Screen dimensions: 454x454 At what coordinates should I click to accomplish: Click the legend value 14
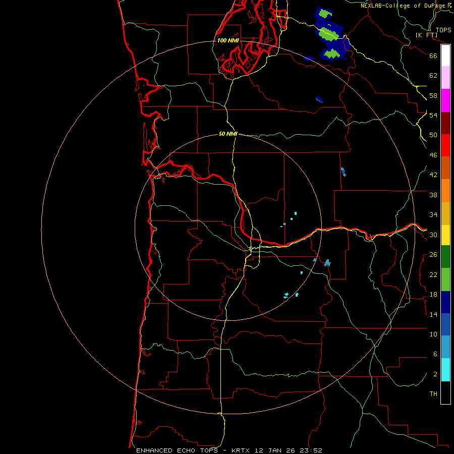tap(433, 315)
